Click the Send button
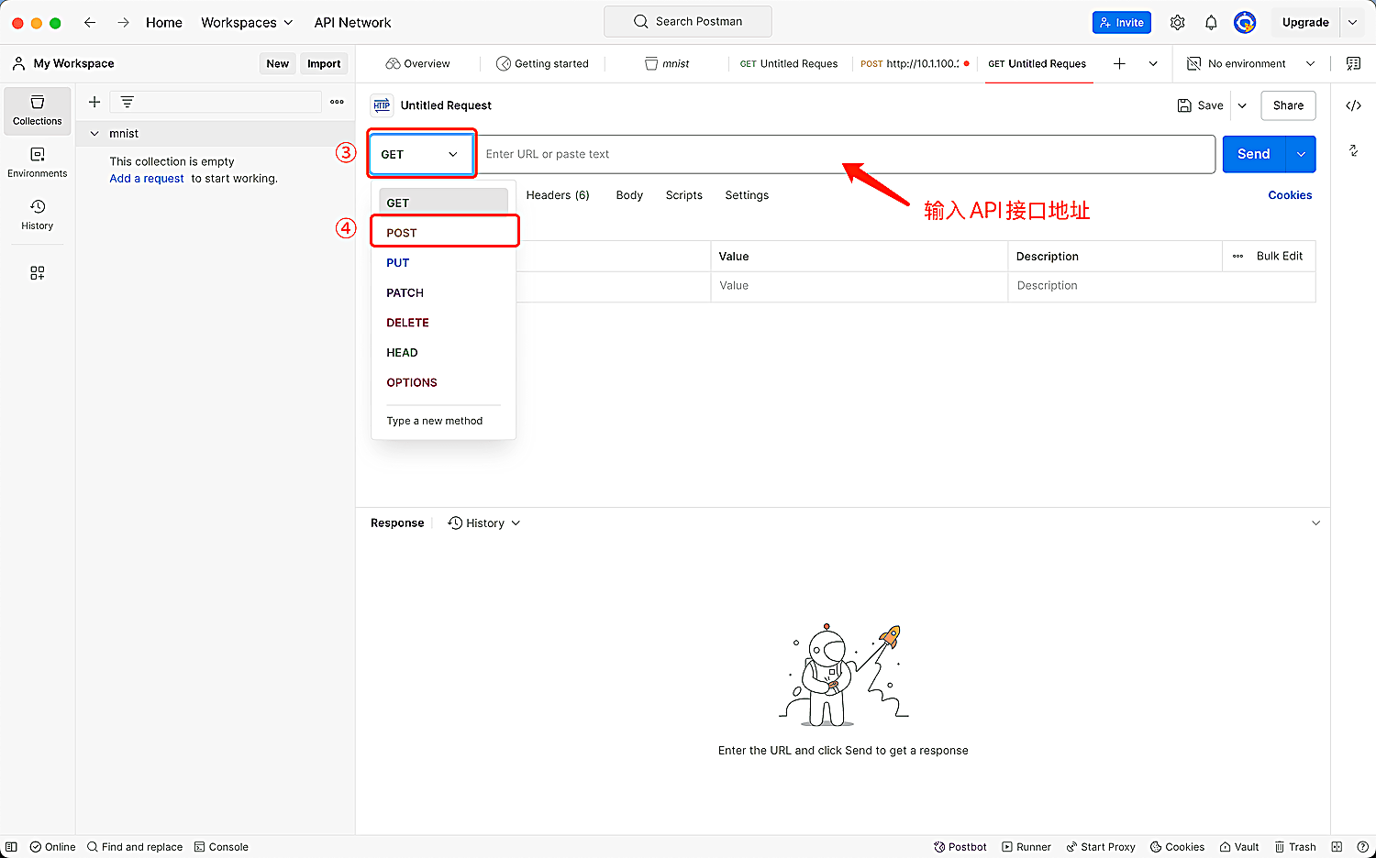The height and width of the screenshot is (858, 1376). pos(1254,154)
